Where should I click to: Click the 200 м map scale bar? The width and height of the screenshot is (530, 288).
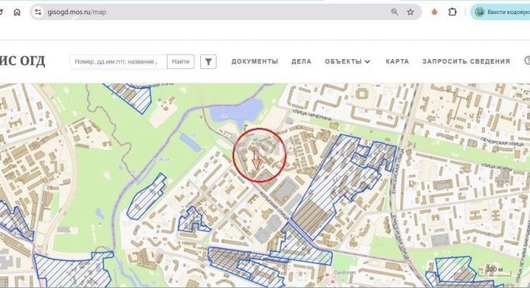coord(494,271)
